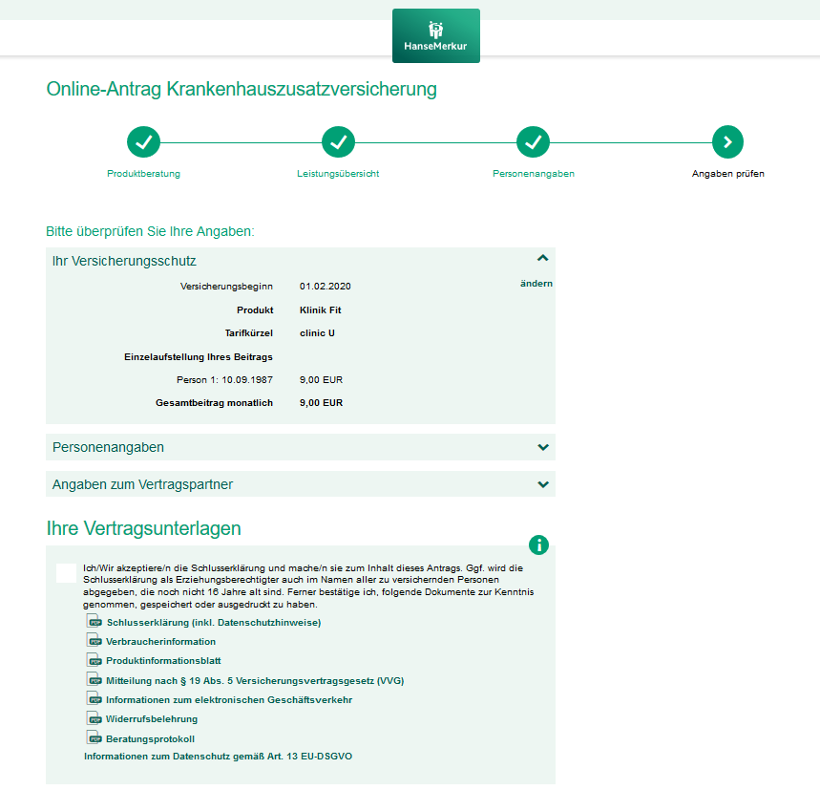
Task: Go to the Produktberatung step
Action: coord(143,142)
